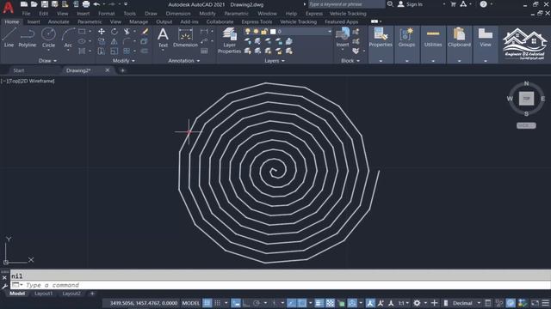The image size is (551, 309).
Task: Open the Express Tools ribbon tab
Action: [x=257, y=21]
